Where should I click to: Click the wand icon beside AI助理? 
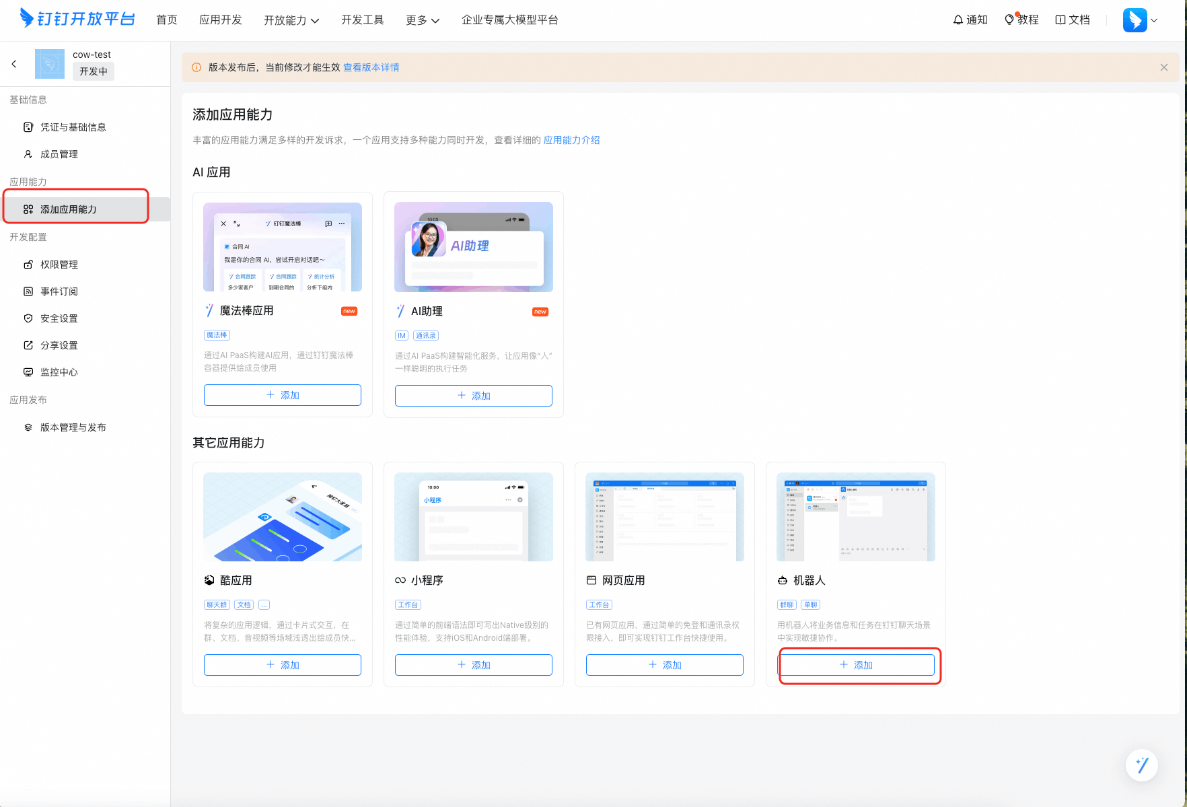pos(400,311)
